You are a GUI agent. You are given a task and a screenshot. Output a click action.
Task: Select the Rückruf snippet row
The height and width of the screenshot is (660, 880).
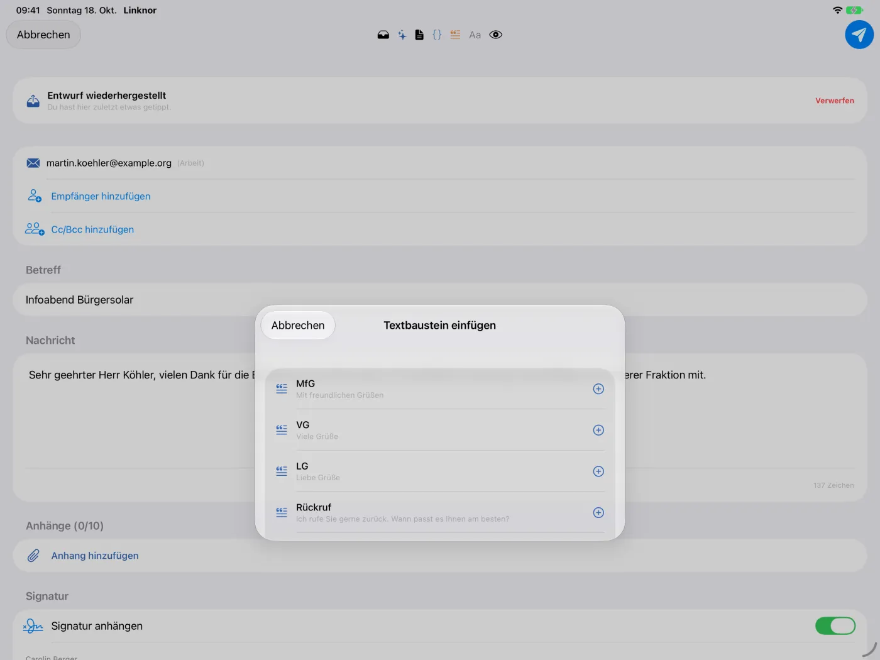point(440,513)
